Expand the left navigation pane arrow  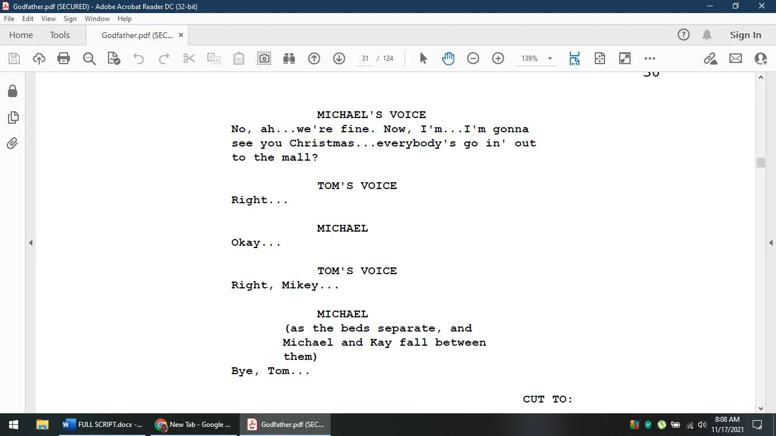click(x=31, y=243)
